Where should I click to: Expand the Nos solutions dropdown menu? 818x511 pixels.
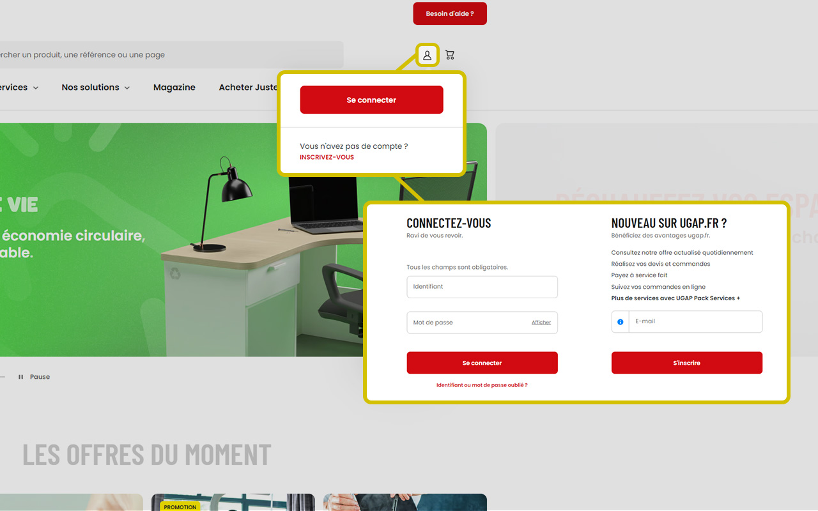[95, 88]
